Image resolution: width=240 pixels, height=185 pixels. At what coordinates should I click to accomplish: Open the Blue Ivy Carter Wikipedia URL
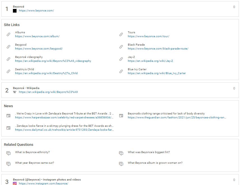157,73
